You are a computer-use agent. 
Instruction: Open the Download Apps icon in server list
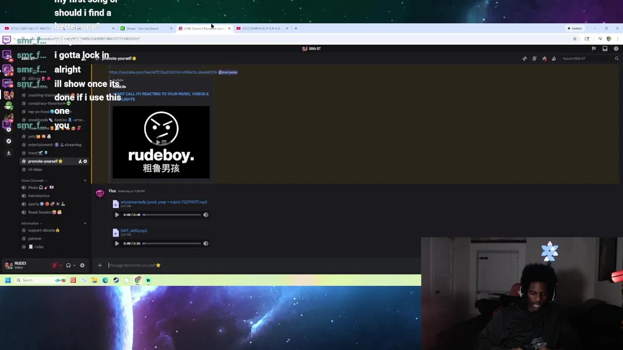point(8,153)
